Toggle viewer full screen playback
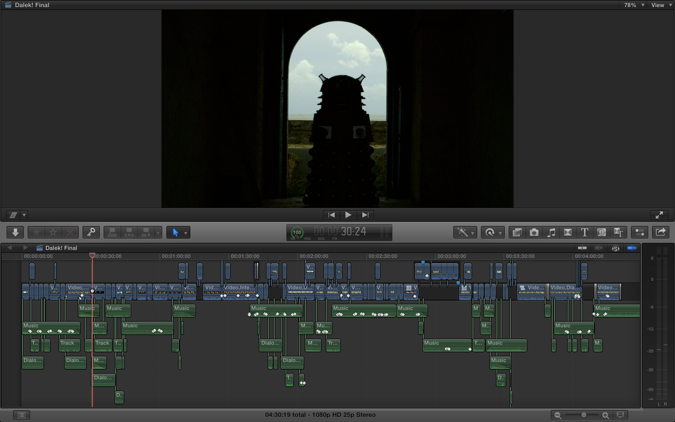The width and height of the screenshot is (675, 422). [x=659, y=215]
